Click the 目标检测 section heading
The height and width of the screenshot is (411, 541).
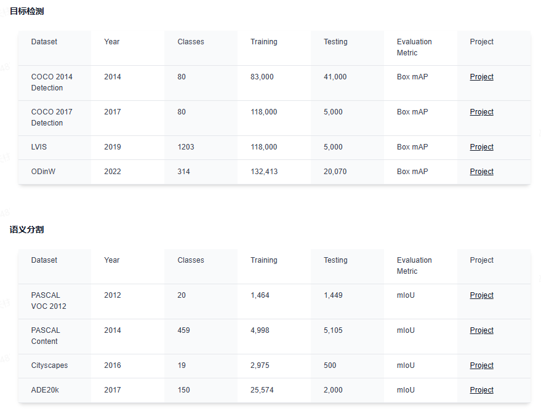coord(26,11)
